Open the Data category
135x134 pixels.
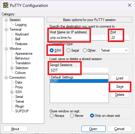coord(19,82)
